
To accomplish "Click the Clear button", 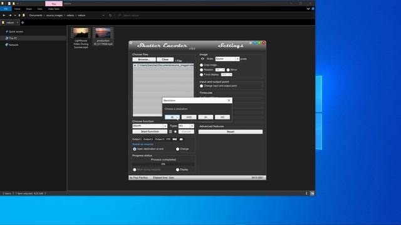I will (x=165, y=59).
